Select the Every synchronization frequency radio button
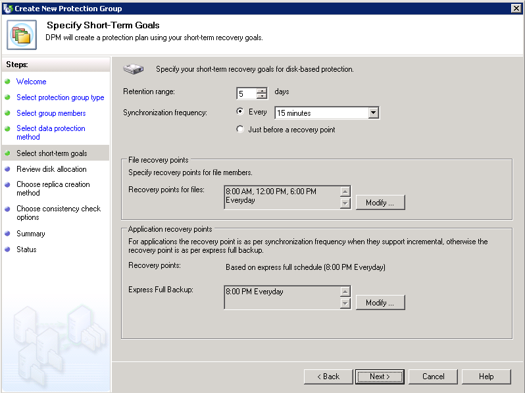The height and width of the screenshot is (393, 525). point(239,111)
